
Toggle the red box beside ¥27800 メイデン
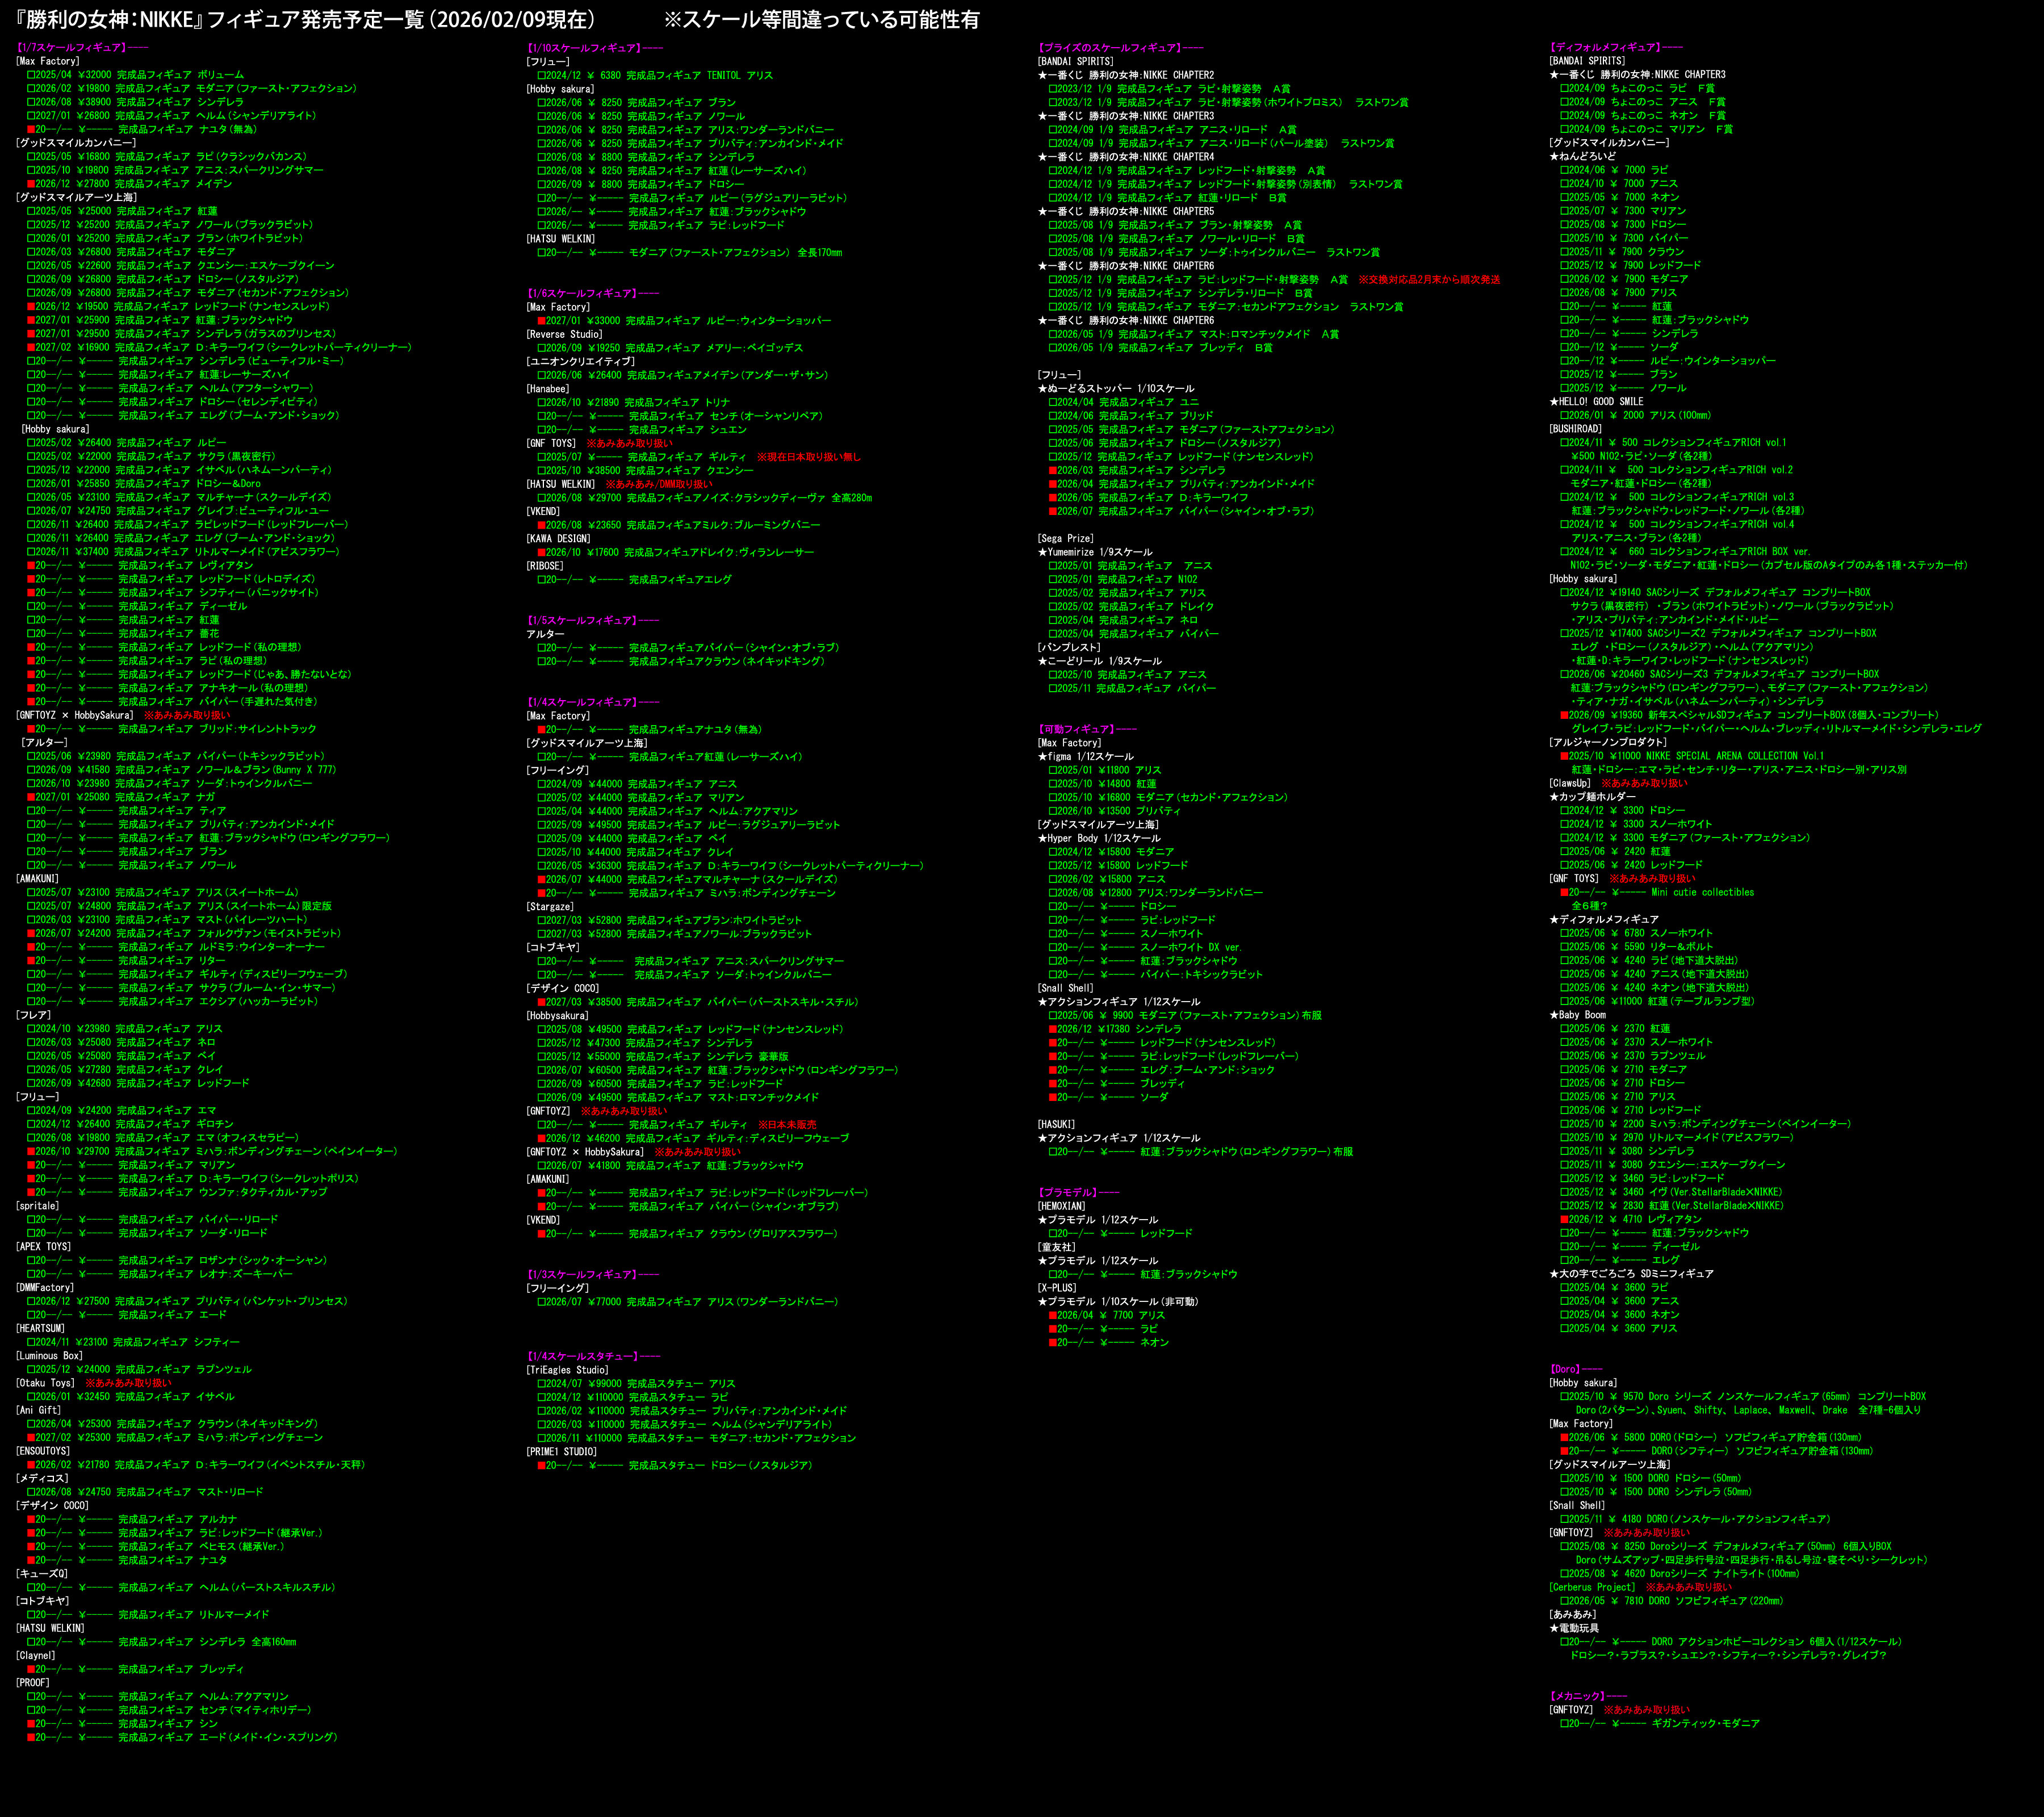coord(31,184)
